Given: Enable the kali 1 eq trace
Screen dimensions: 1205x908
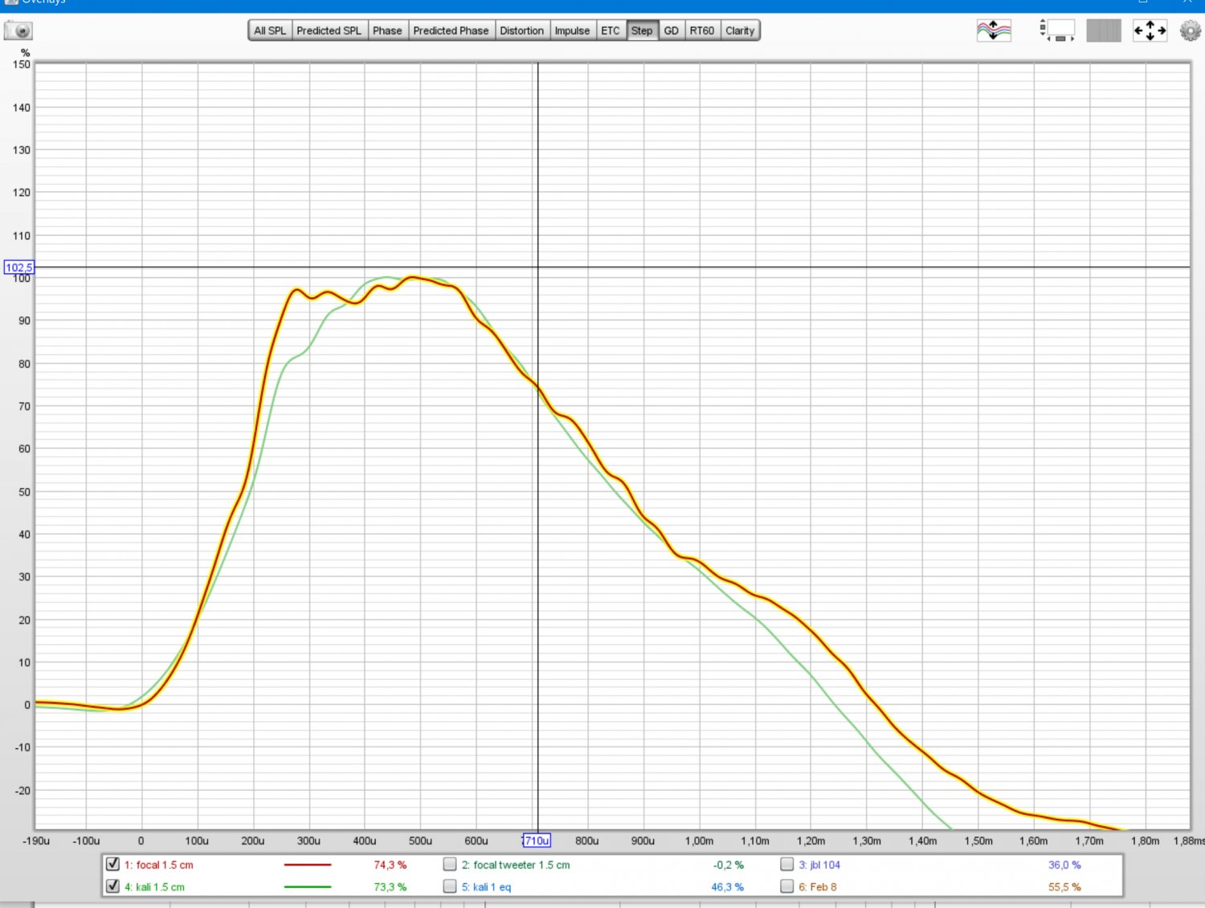Looking at the screenshot, I should (450, 886).
